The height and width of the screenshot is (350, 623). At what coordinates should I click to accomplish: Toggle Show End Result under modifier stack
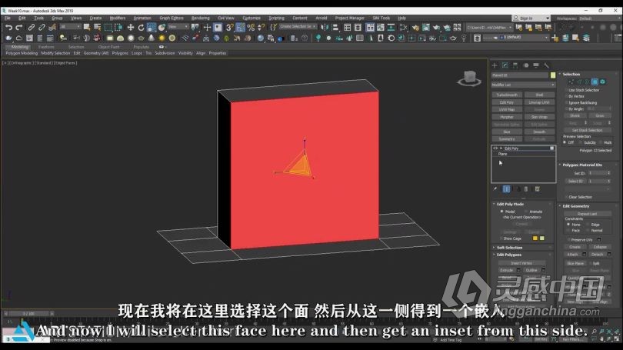pos(506,189)
